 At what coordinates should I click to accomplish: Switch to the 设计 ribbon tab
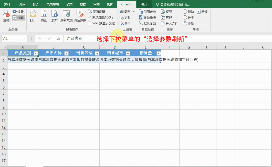pos(144,4)
